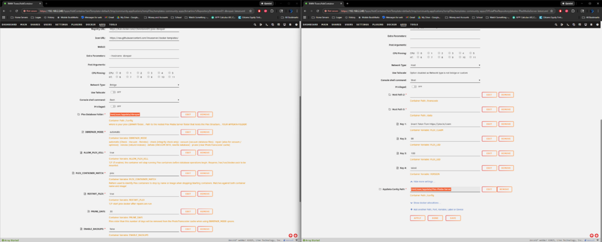The image size is (602, 242).
Task: Collapse Hide more settings in right window
Action: click(423, 181)
